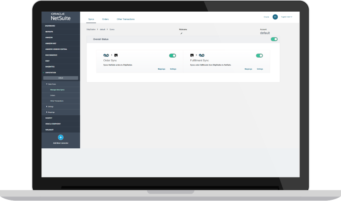The image size is (341, 201).
Task: Click the NetSuite infinity icon in Order Sync
Action: (106, 55)
